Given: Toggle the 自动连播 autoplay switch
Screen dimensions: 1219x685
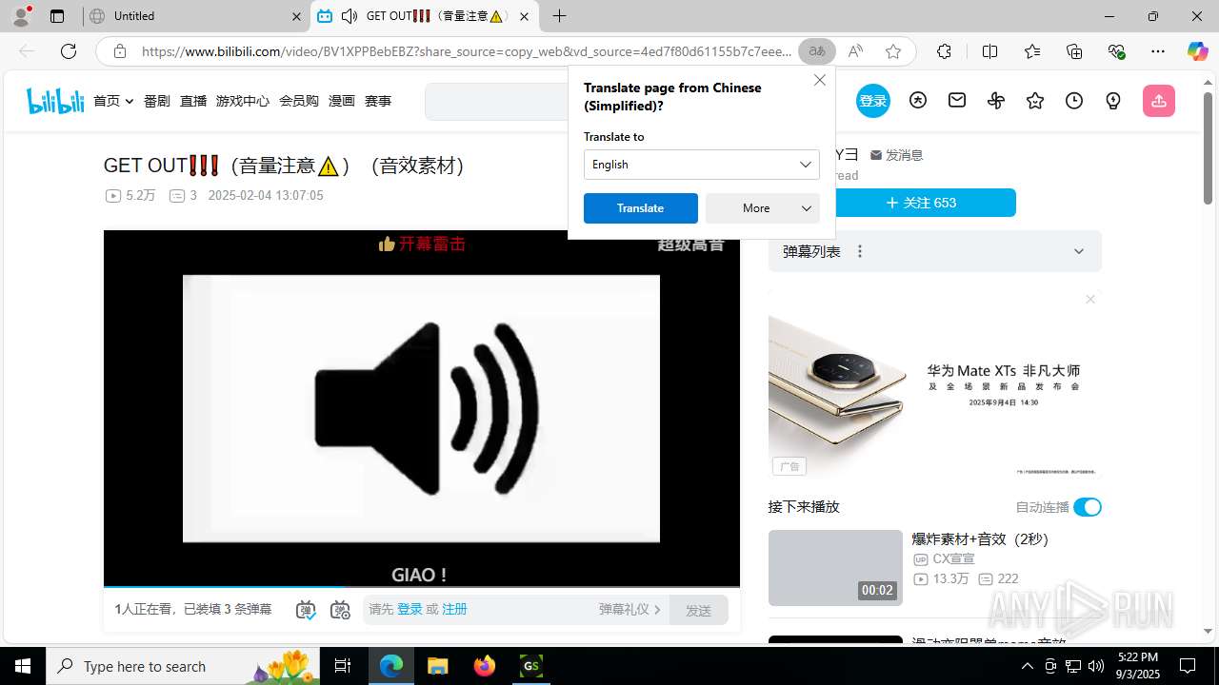Looking at the screenshot, I should (x=1088, y=507).
